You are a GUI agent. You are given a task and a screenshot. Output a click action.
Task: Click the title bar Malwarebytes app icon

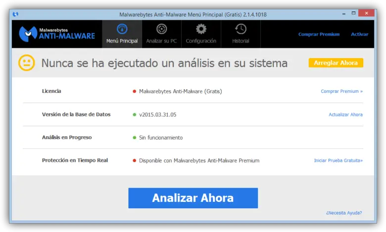click(x=15, y=14)
